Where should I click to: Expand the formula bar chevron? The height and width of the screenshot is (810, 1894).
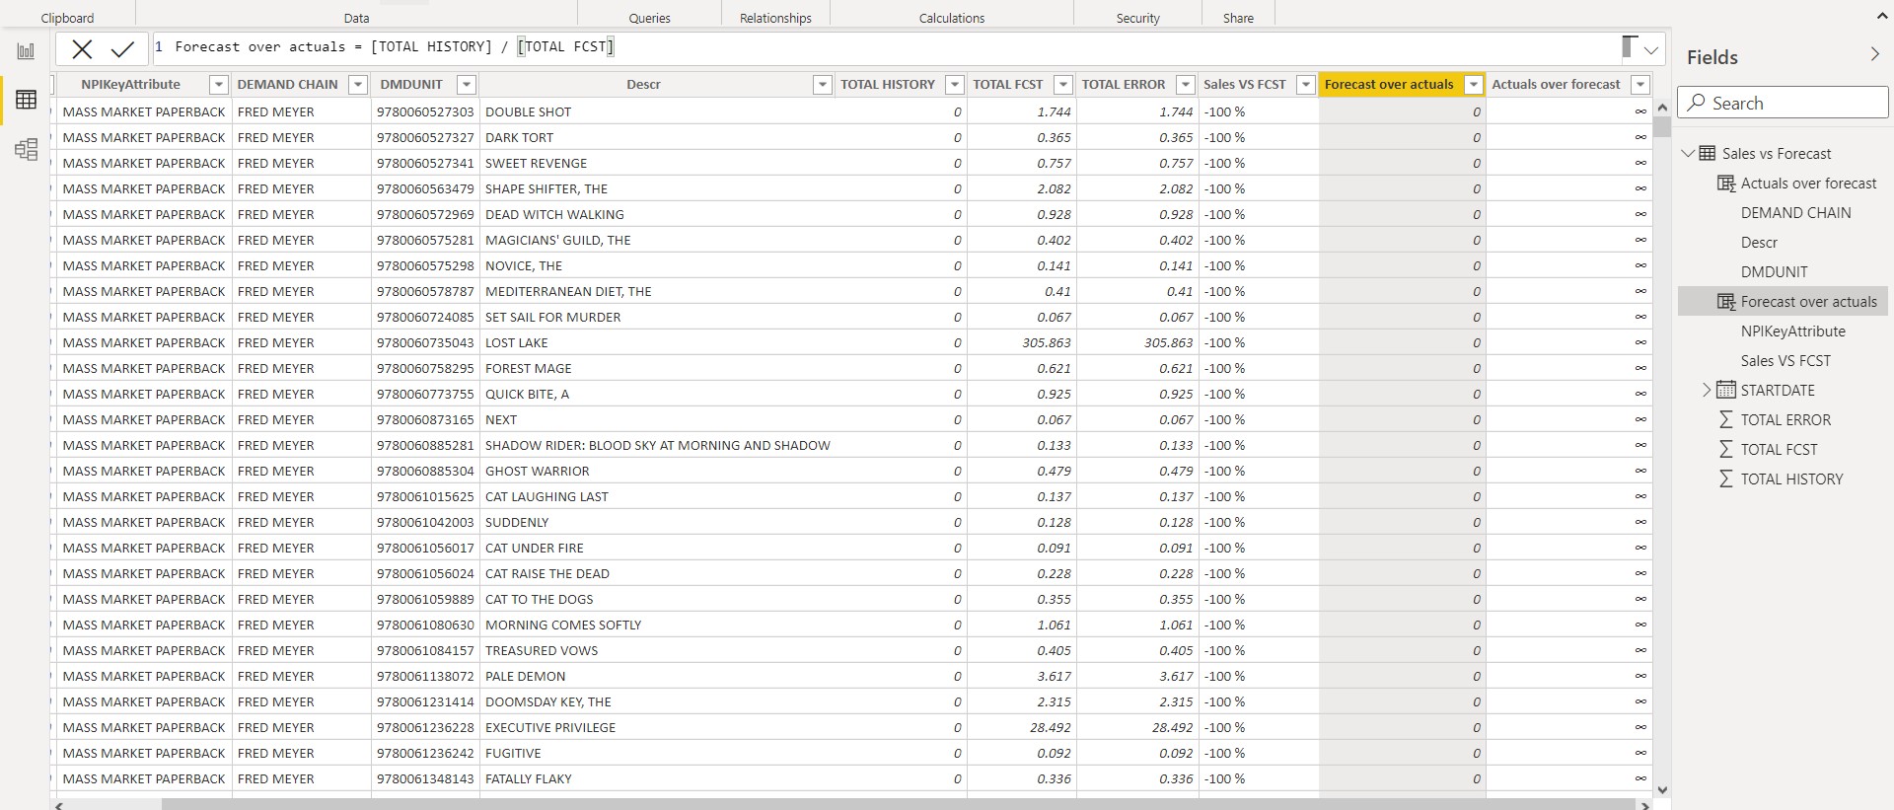[x=1651, y=49]
